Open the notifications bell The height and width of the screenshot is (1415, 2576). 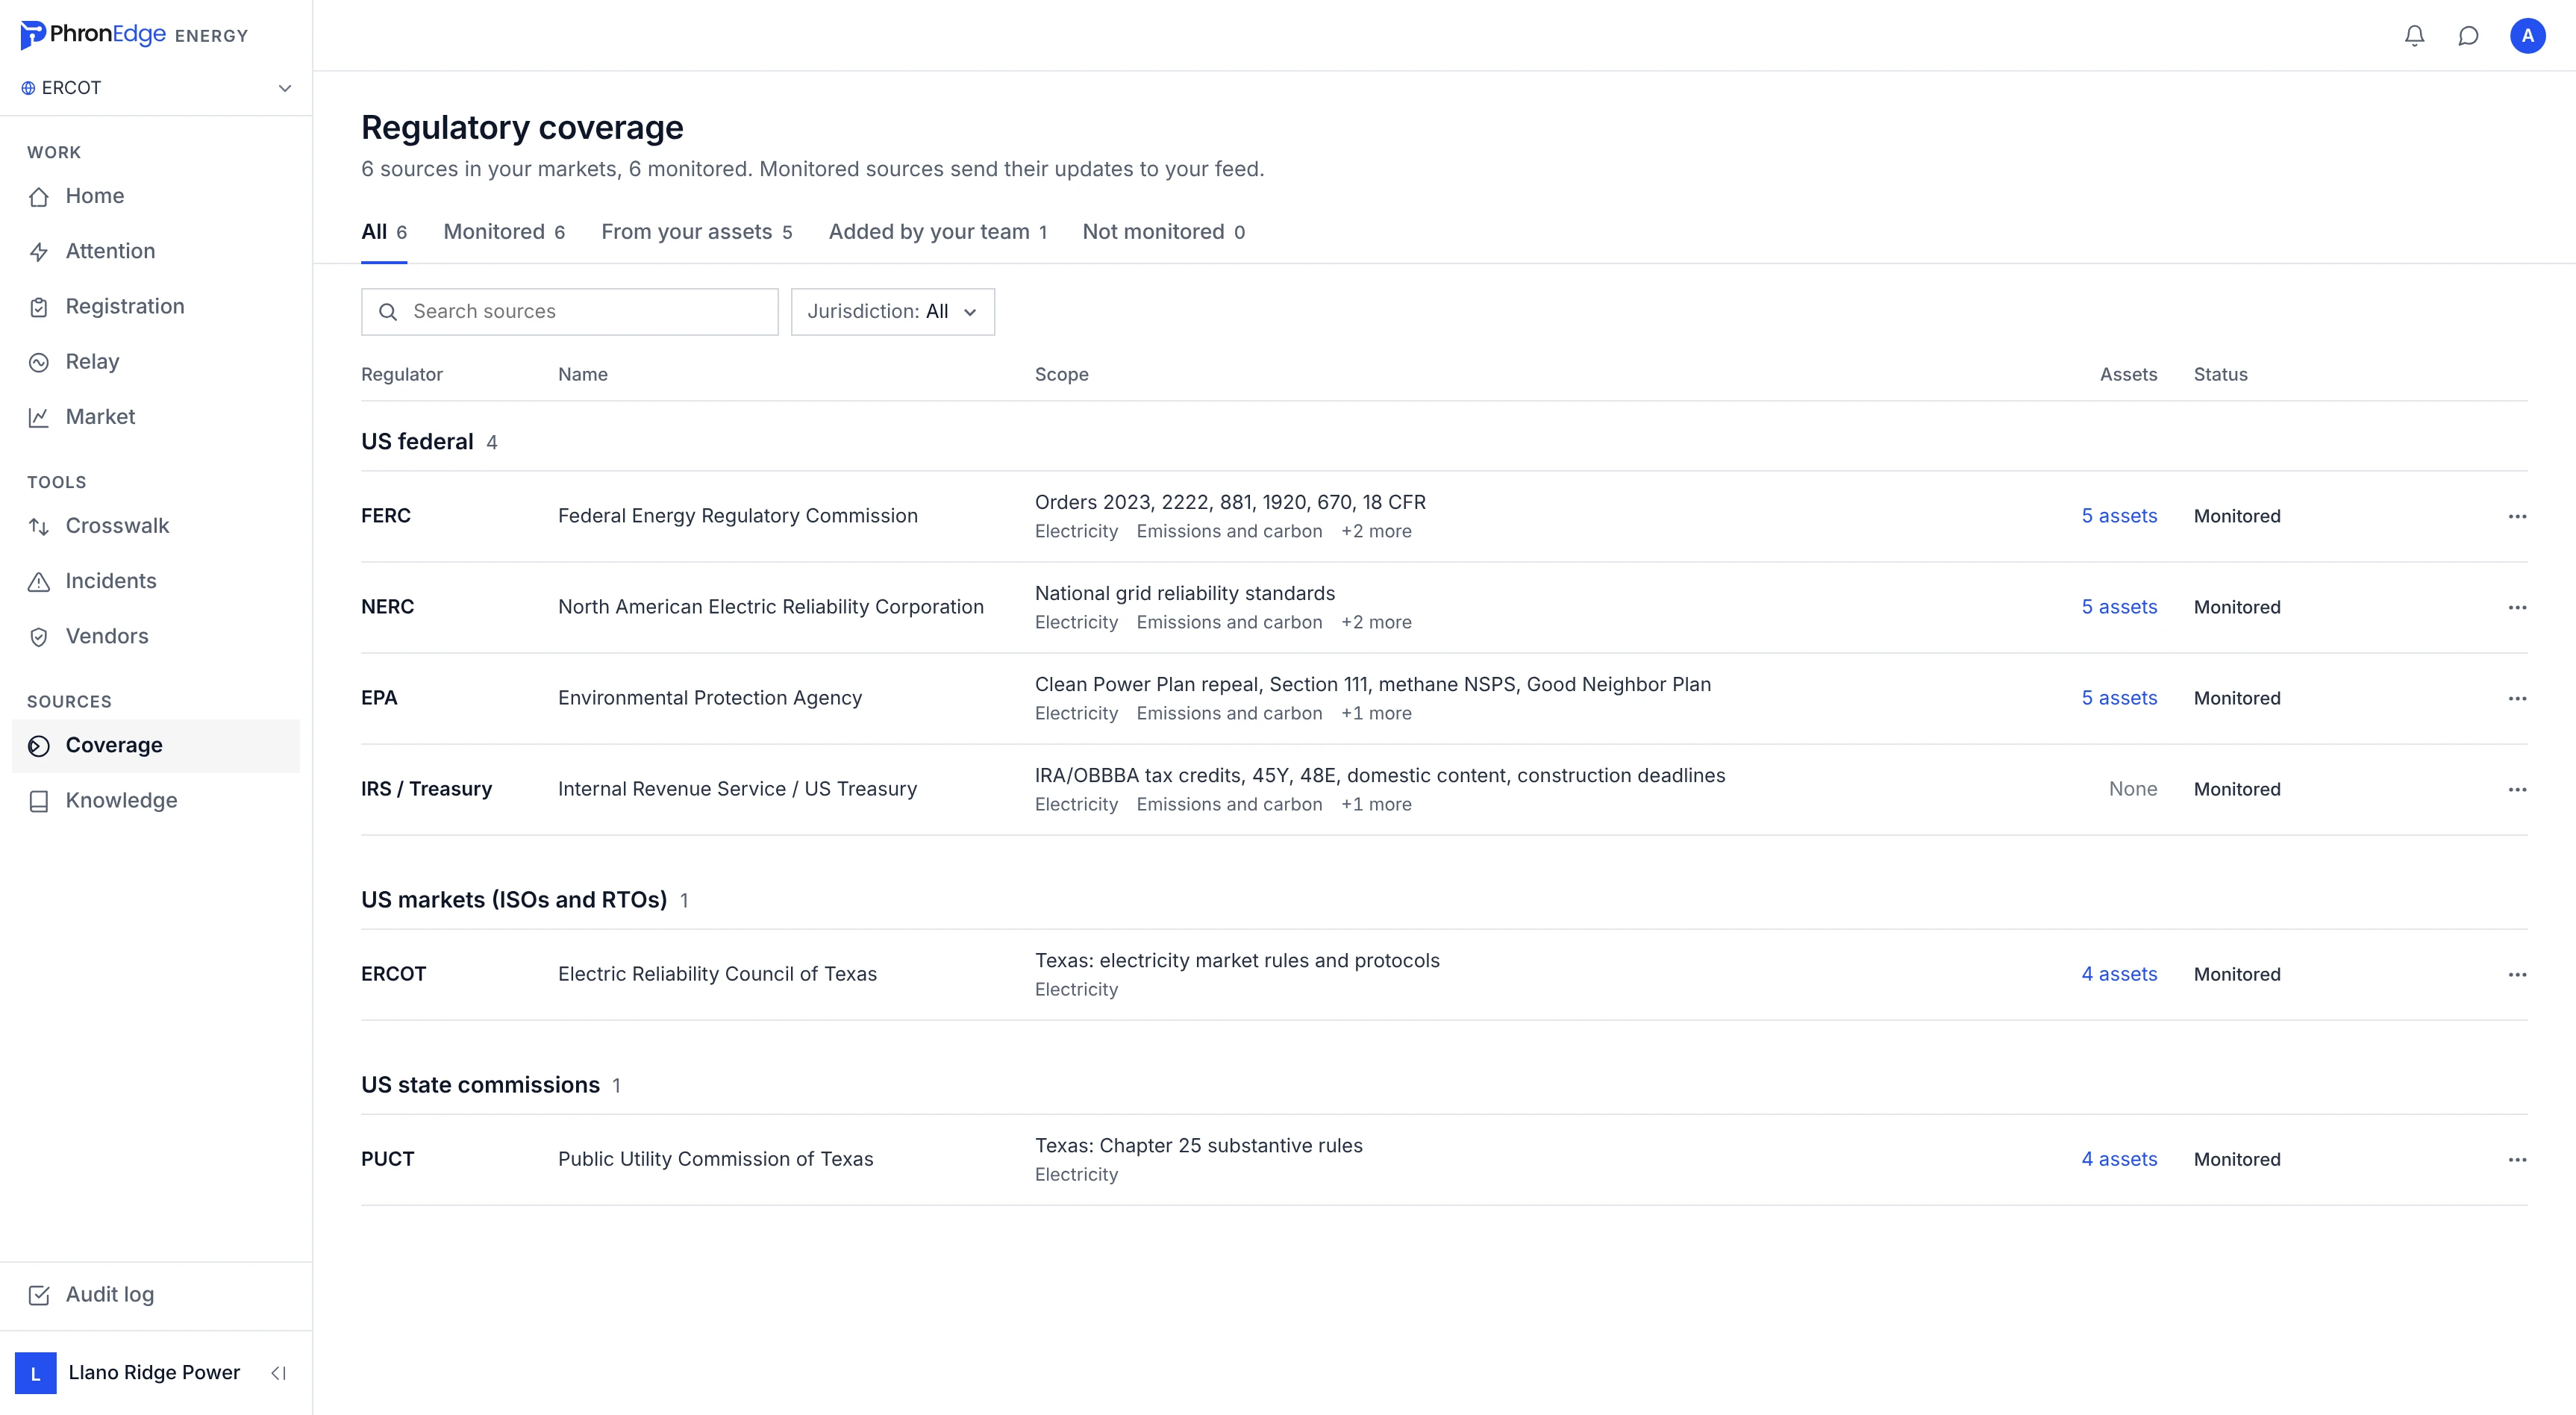(x=2414, y=36)
